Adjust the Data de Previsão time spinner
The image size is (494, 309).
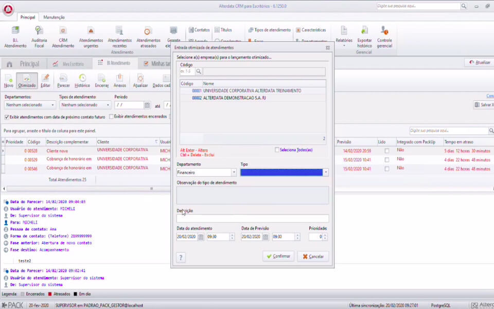coord(297,237)
